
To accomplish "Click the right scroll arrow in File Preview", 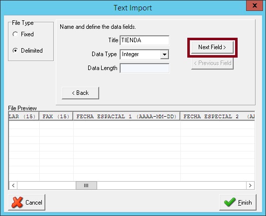I will point(250,185).
